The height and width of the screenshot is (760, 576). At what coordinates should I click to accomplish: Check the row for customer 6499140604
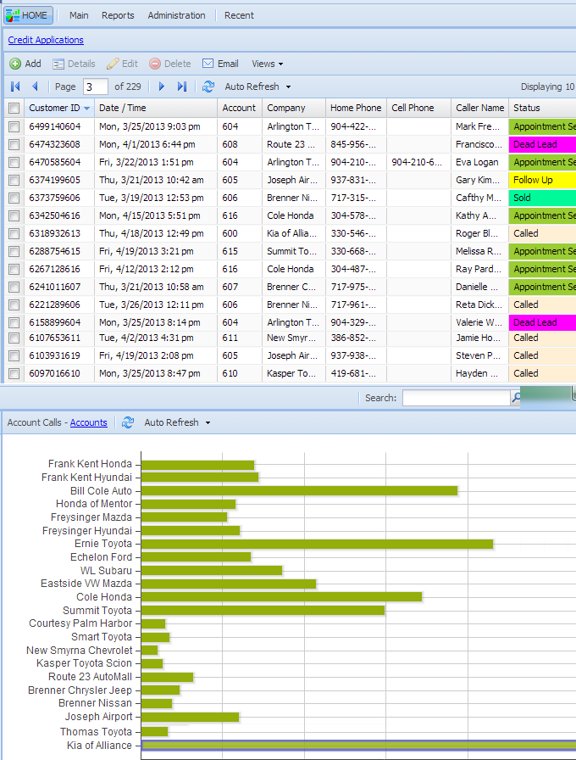(14, 127)
